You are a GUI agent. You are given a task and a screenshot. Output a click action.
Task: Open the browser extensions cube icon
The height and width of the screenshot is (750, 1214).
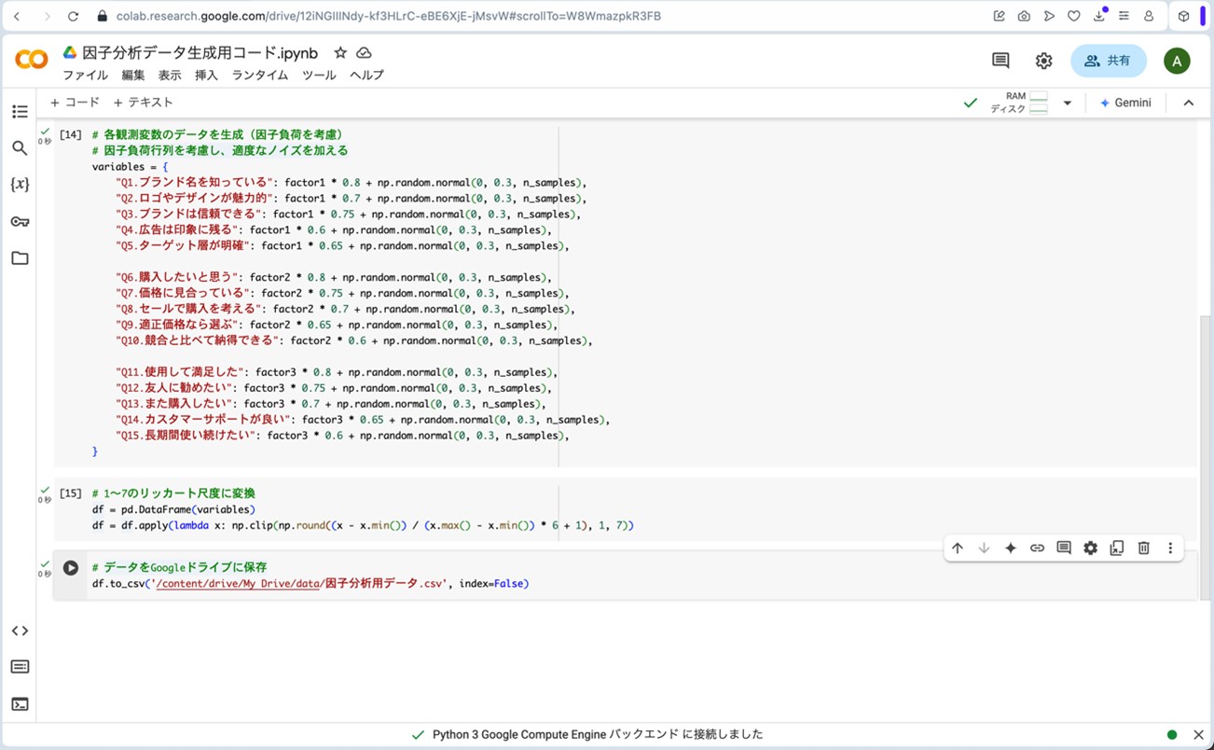pos(1183,16)
